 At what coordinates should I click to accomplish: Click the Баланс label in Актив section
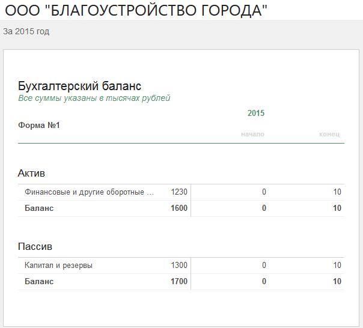click(x=39, y=208)
